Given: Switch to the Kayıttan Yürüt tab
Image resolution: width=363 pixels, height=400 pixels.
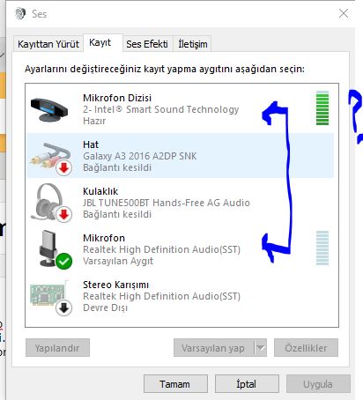Looking at the screenshot, I should click(48, 44).
